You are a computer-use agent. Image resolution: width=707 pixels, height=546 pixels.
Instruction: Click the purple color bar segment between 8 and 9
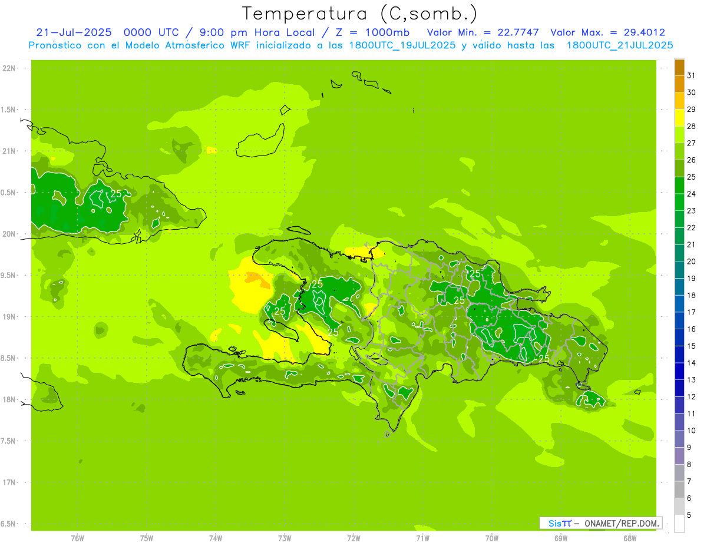tap(679, 456)
